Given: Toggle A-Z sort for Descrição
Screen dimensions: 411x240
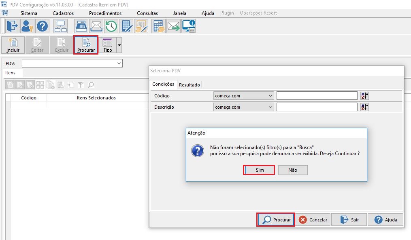Looking at the screenshot, I should (364, 107).
